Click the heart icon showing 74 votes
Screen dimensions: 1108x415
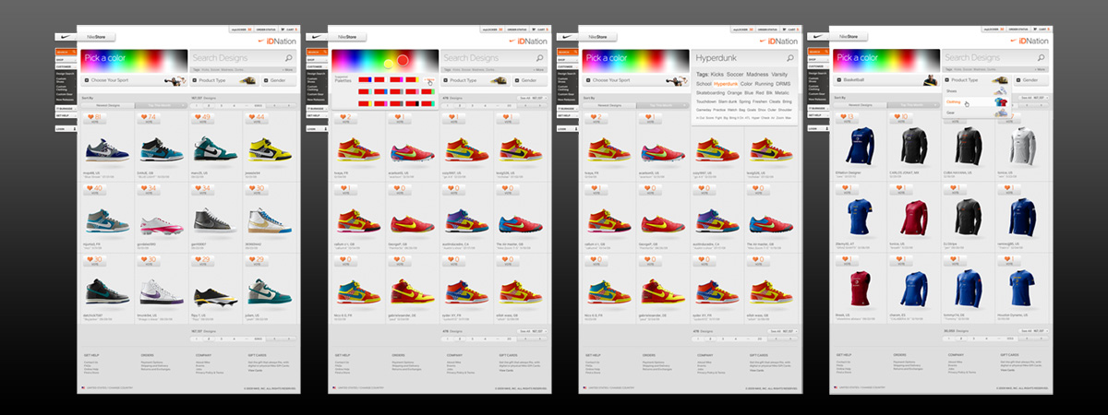[x=145, y=117]
